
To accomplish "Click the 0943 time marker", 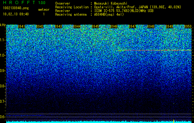I will coord(58,26).
